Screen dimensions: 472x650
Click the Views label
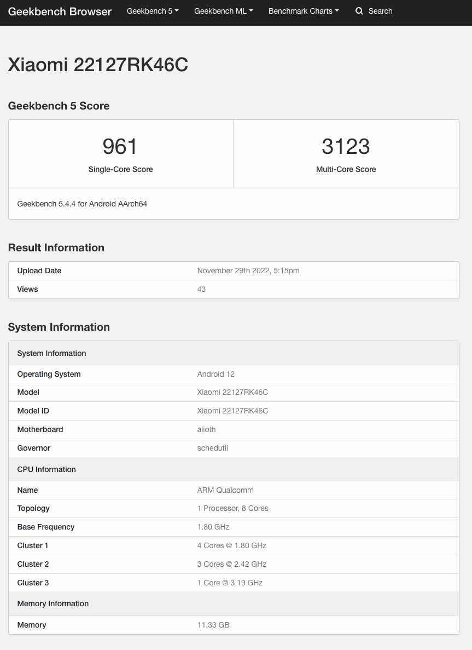click(x=27, y=289)
